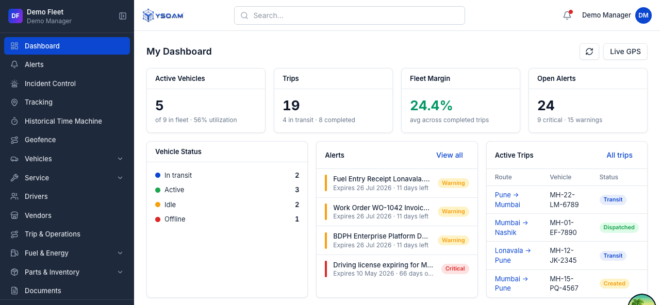Navigate to Geofence
The height and width of the screenshot is (305, 660).
(x=67, y=140)
